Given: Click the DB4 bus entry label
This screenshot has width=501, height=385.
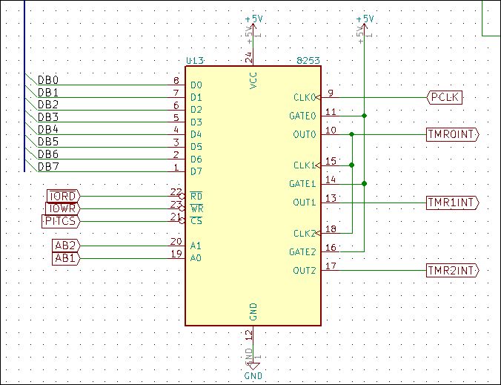Looking at the screenshot, I should pyautogui.click(x=48, y=130).
